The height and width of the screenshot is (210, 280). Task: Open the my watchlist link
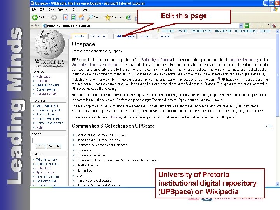click(x=223, y=31)
